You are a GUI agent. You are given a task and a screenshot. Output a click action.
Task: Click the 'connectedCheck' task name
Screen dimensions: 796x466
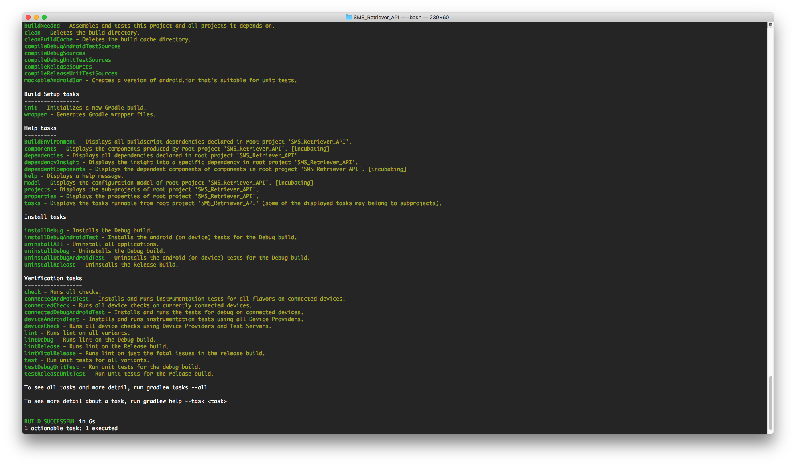[x=47, y=305]
